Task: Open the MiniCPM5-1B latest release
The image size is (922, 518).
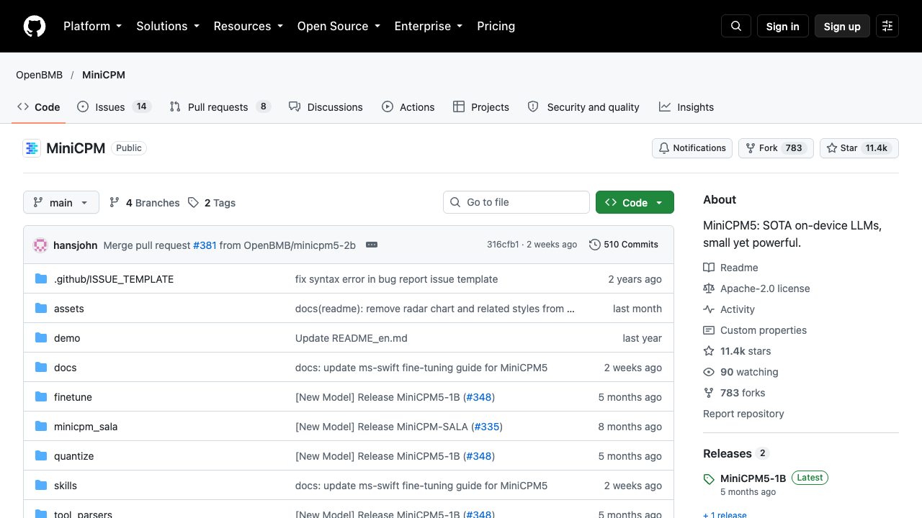Action: (753, 478)
